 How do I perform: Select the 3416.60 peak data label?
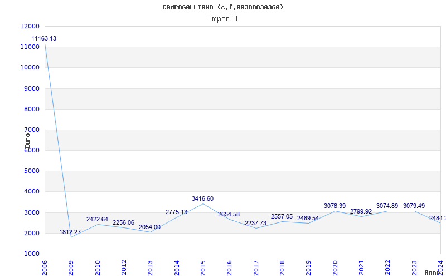(202, 198)
